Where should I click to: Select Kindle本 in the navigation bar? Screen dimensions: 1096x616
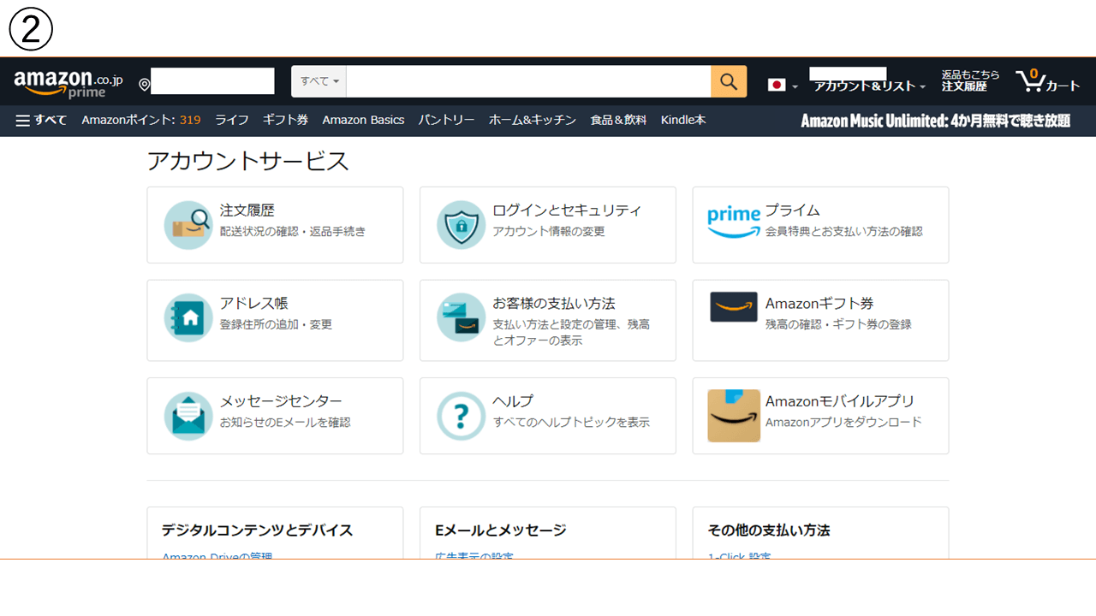tap(682, 120)
